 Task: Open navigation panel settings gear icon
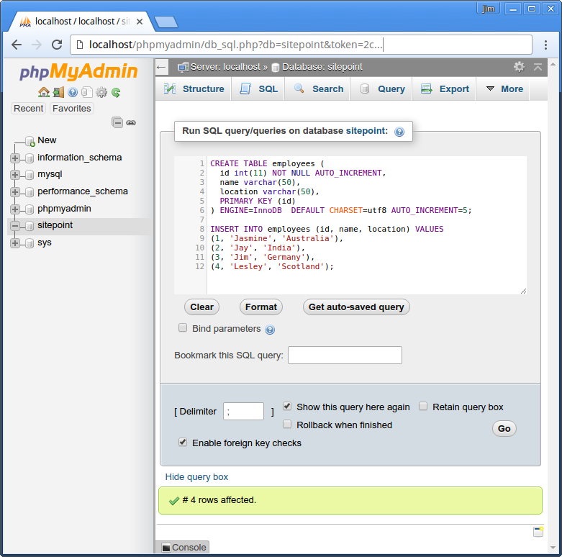click(101, 93)
